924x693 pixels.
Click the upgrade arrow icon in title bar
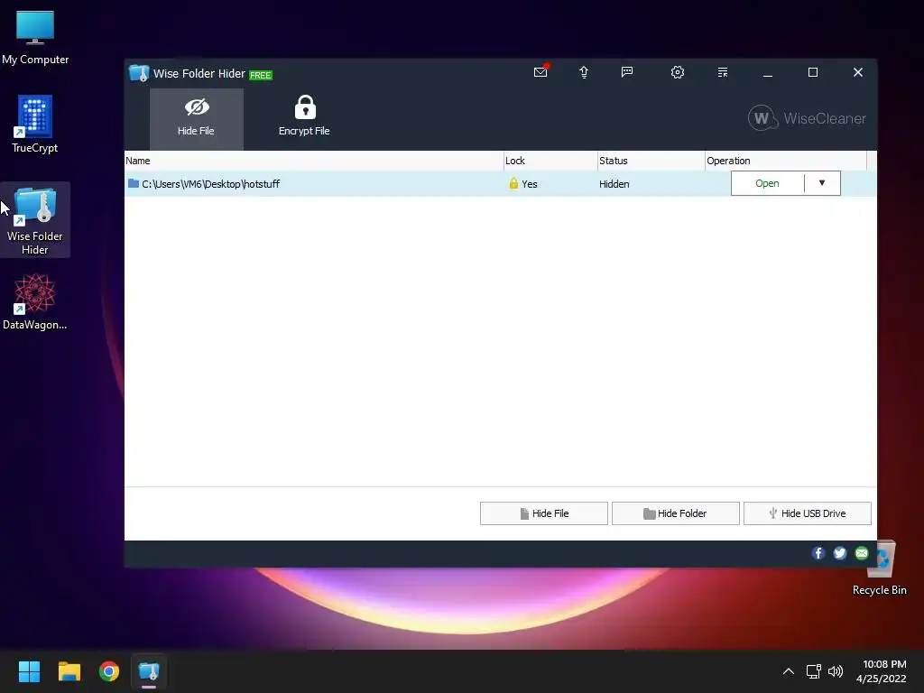tap(584, 72)
